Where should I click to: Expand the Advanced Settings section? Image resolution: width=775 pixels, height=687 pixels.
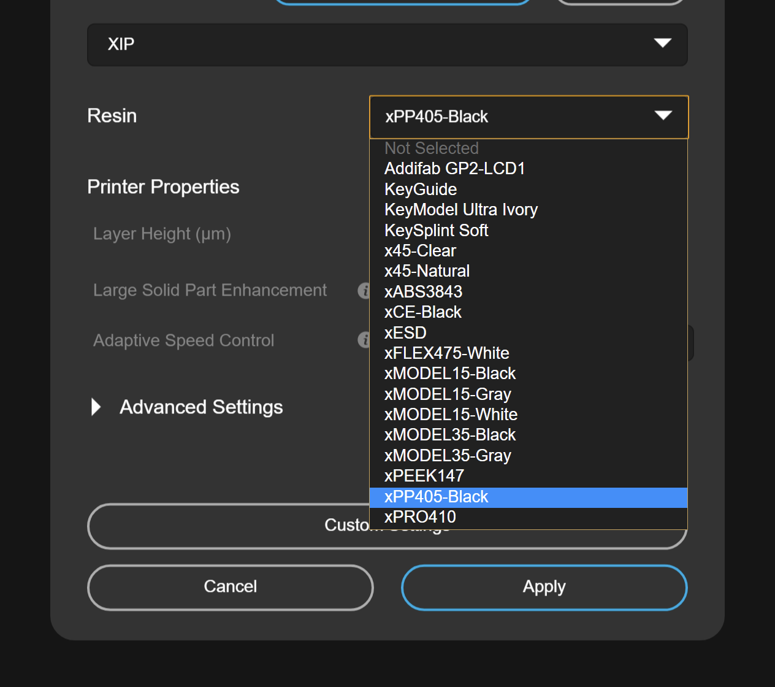click(x=188, y=407)
